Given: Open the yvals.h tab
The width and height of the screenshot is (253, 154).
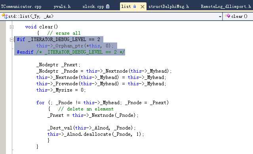Looking at the screenshot, I should pos(62,7).
